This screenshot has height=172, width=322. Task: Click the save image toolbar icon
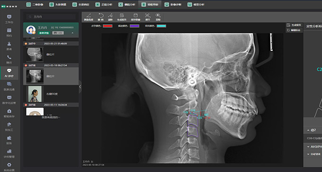click(x=135, y=17)
